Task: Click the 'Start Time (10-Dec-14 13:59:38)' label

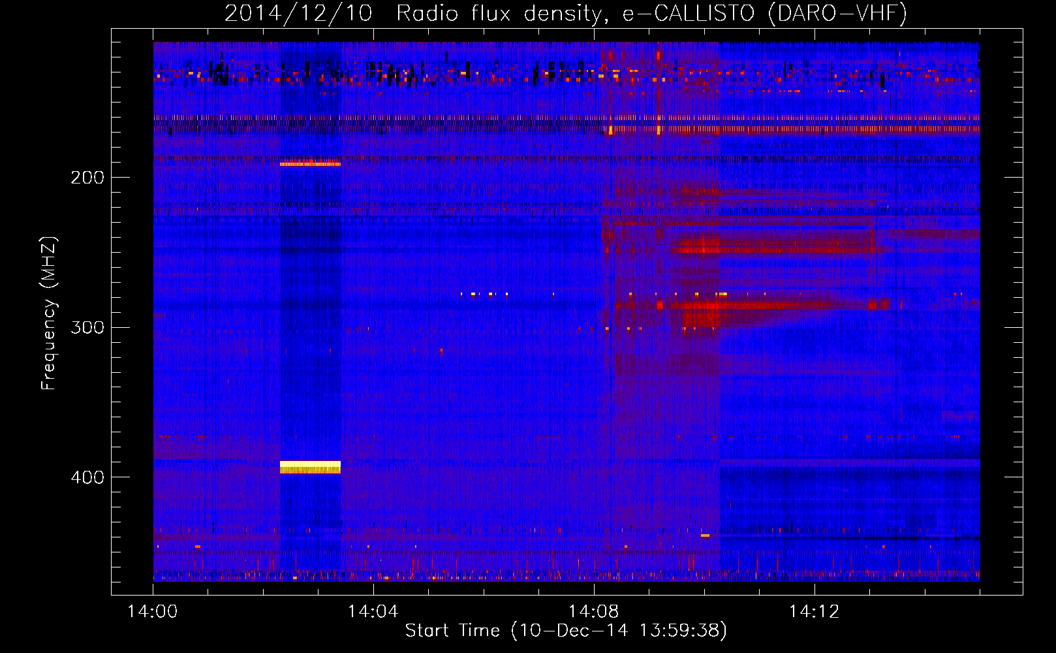Action: [566, 631]
